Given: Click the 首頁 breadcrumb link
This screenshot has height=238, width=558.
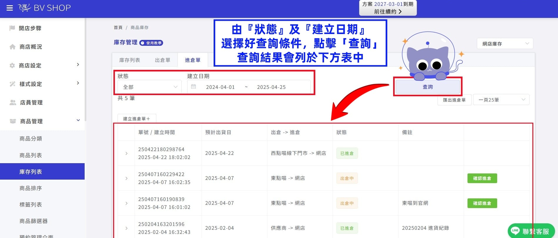Looking at the screenshot, I should click(x=118, y=28).
